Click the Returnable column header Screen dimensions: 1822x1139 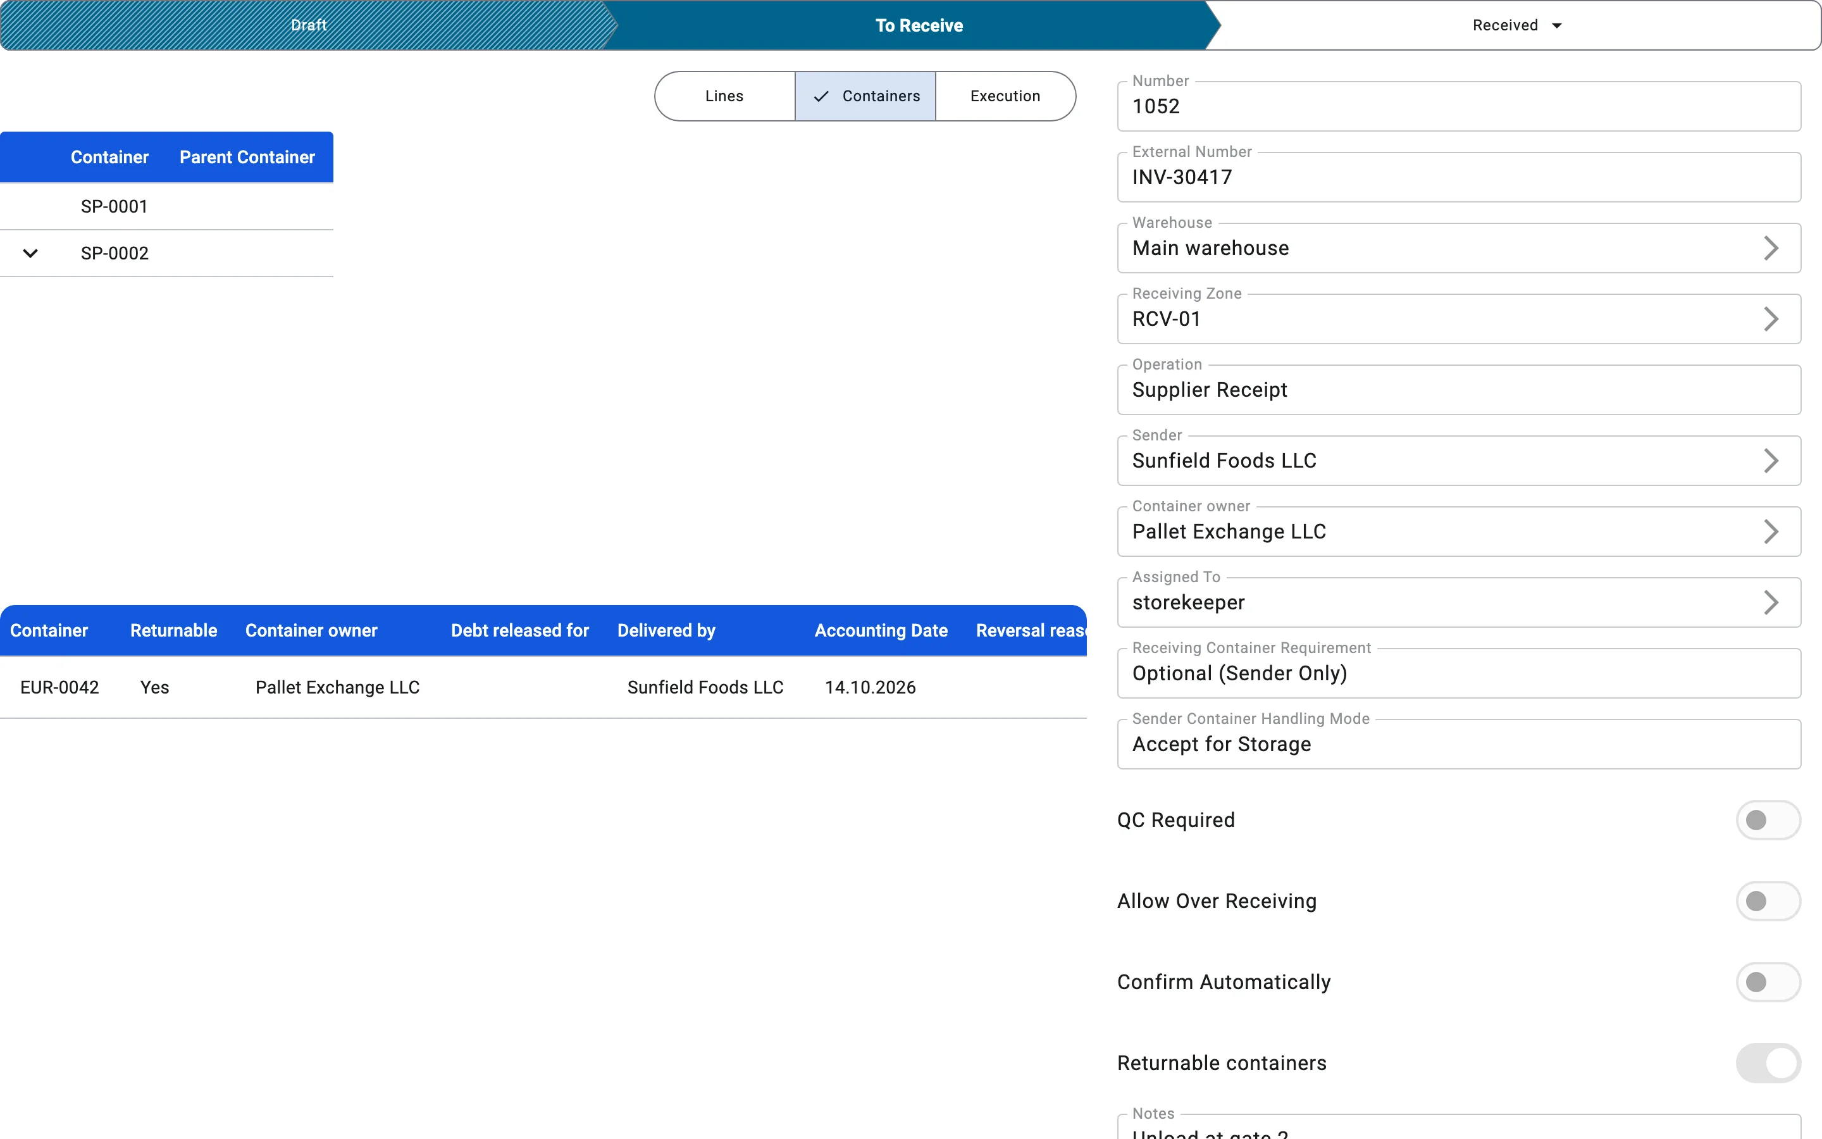[173, 630]
